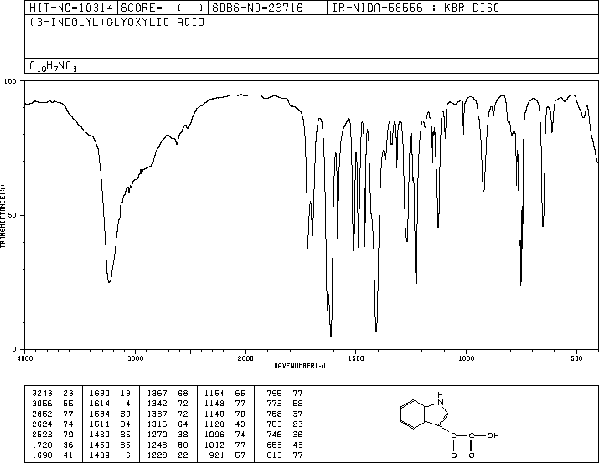Click the 3056 peak entry in the table

(x=43, y=404)
